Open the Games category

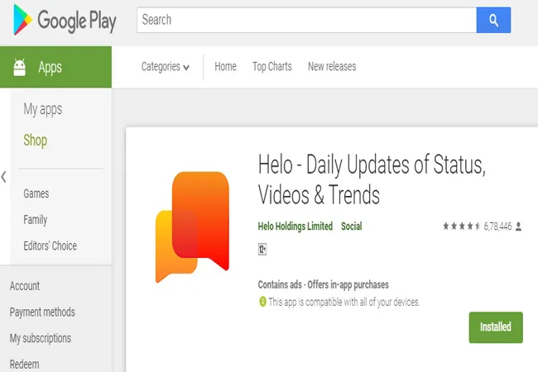36,193
